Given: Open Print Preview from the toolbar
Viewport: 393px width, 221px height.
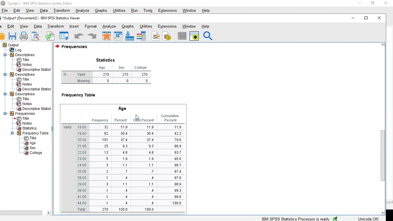Looking at the screenshot, I should coord(36,36).
